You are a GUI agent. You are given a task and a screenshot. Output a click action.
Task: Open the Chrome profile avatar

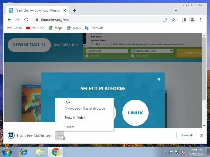[192, 20]
